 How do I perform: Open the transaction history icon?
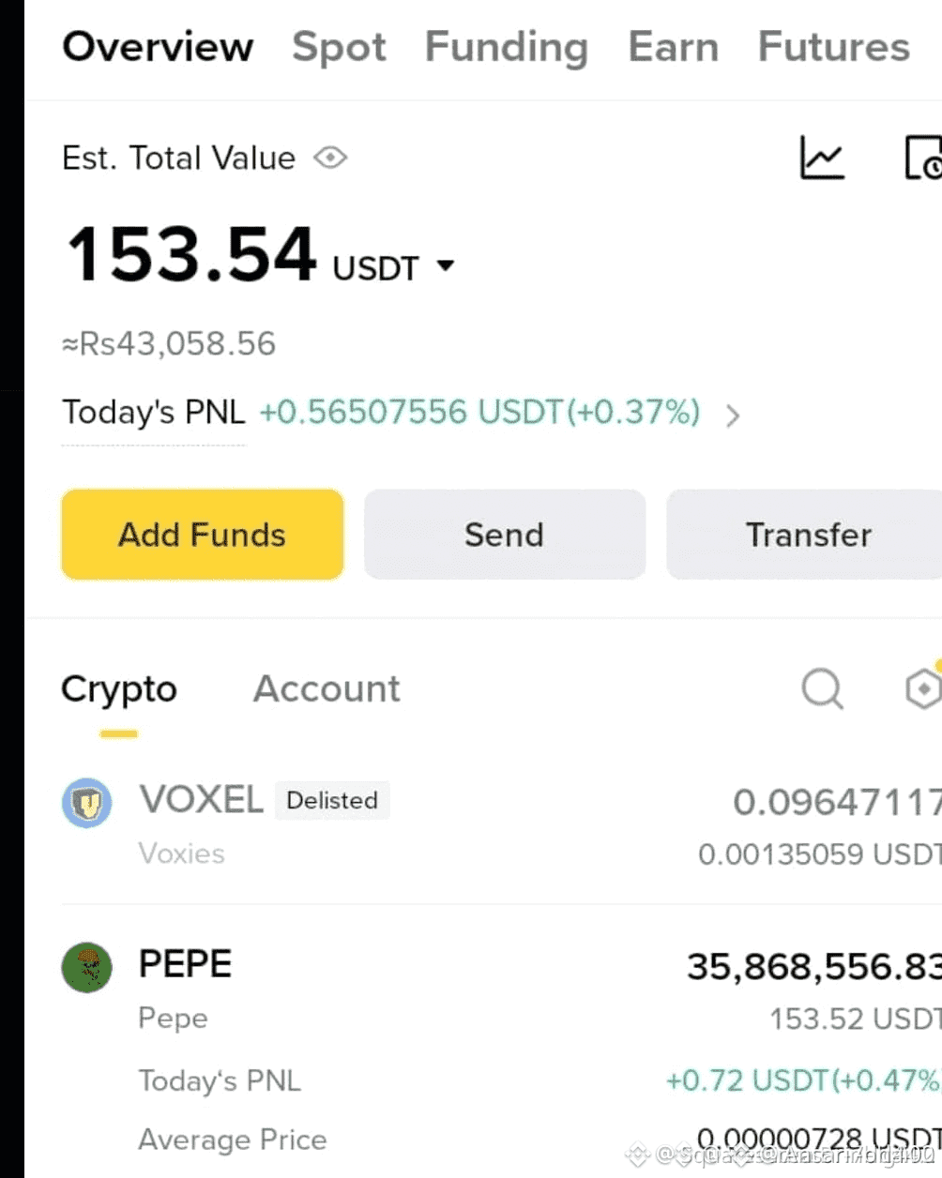(x=923, y=158)
